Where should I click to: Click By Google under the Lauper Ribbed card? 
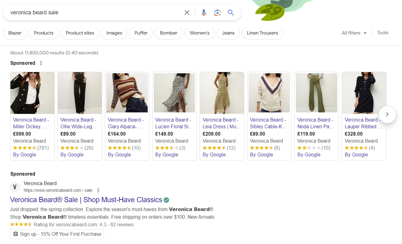356,155
